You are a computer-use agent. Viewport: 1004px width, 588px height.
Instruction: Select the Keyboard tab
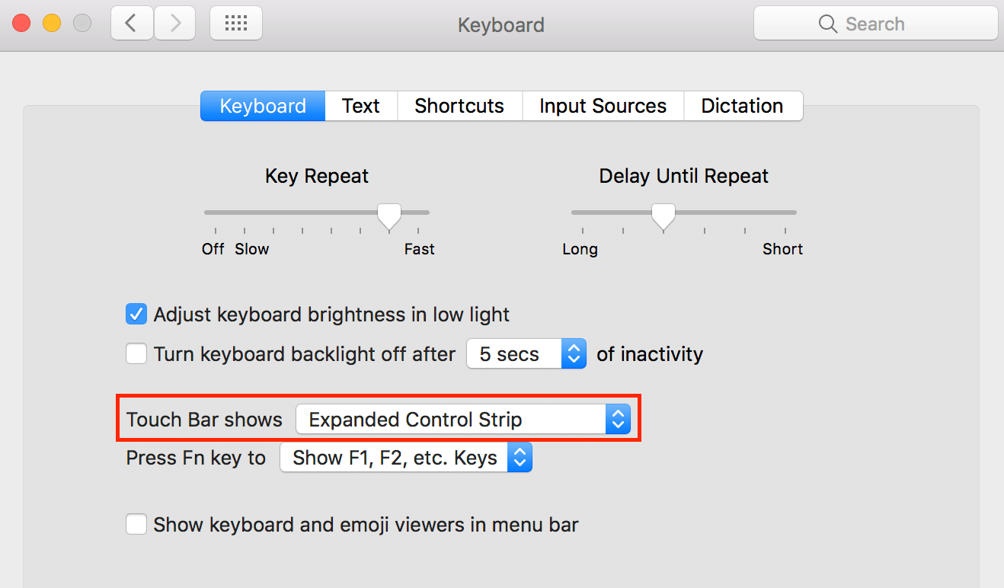click(x=262, y=106)
